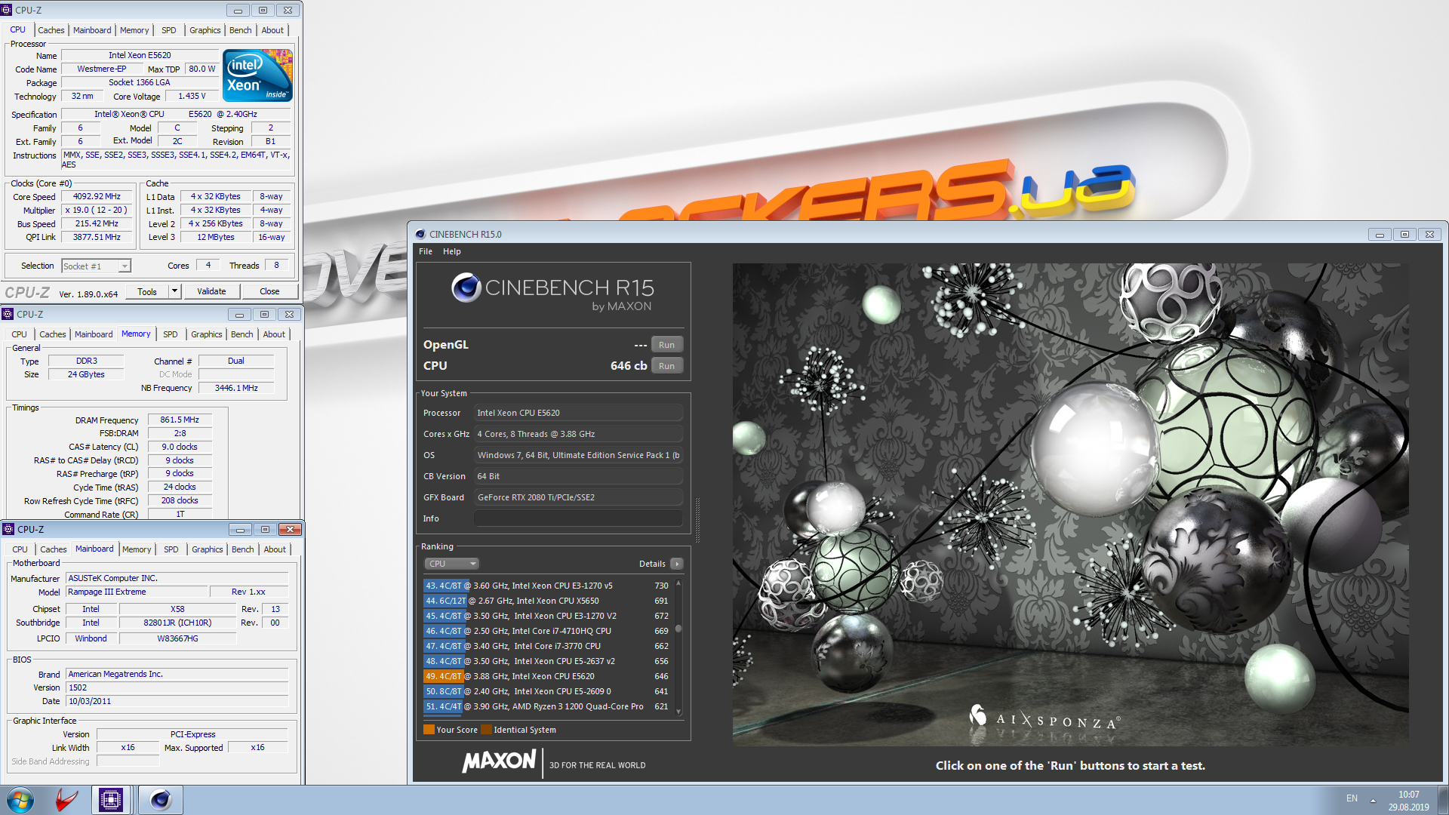
Task: Open the Windows Start orb
Action: pyautogui.click(x=20, y=799)
